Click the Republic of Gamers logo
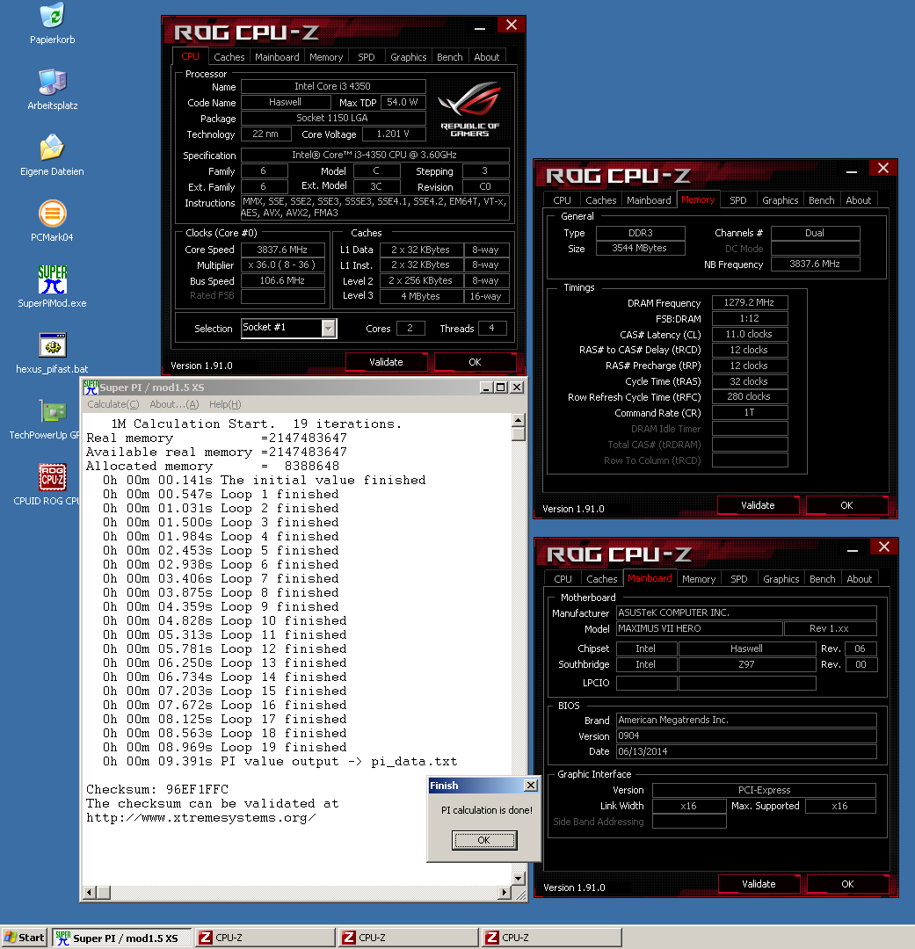 470,109
